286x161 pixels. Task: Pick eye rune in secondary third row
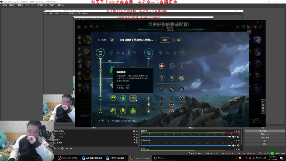point(162,89)
